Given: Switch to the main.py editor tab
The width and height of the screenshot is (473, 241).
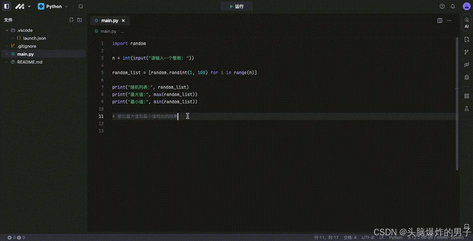Looking at the screenshot, I should (x=110, y=21).
